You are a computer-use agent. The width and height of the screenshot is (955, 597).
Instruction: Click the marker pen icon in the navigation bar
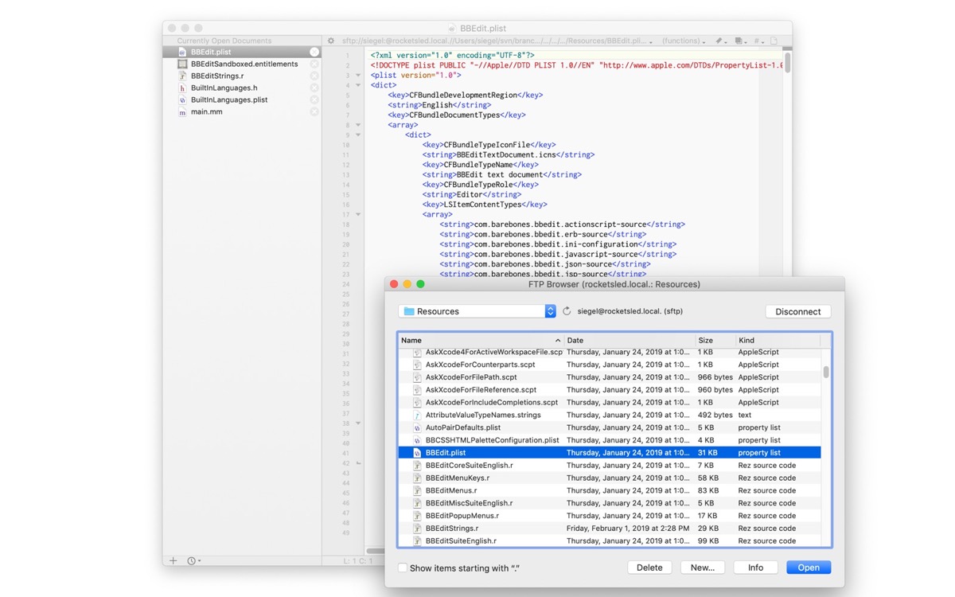pos(719,41)
